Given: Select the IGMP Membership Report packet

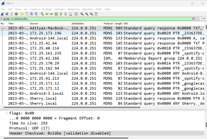Looking at the screenshot, I should tap(102, 58).
